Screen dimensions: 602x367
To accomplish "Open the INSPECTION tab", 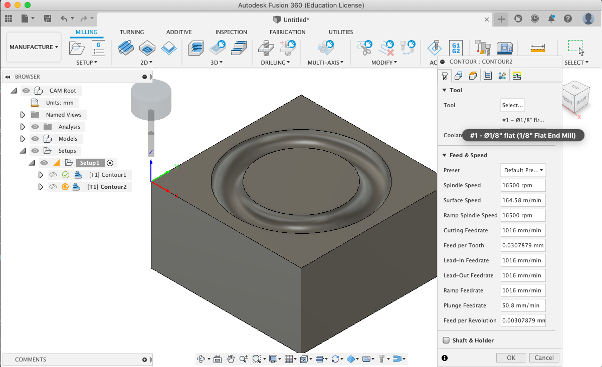I will coord(231,32).
